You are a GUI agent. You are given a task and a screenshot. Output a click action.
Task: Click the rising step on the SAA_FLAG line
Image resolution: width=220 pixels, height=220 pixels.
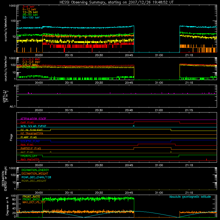(x=138, y=145)
